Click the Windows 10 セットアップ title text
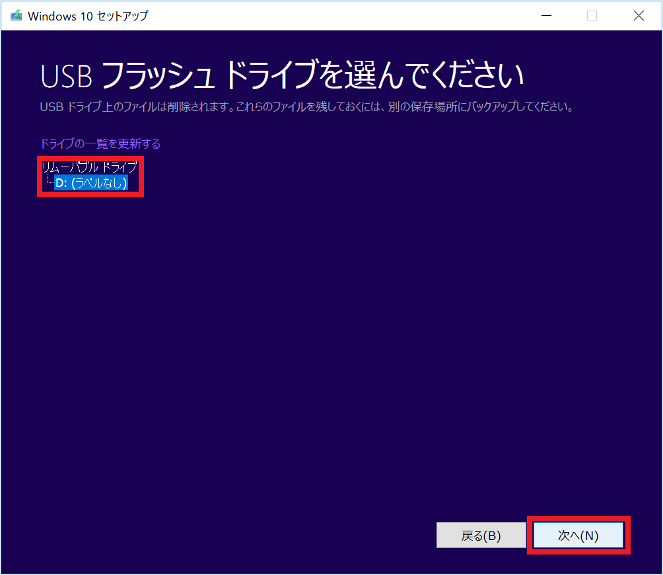Viewport: 663px width, 575px height. pos(88,16)
